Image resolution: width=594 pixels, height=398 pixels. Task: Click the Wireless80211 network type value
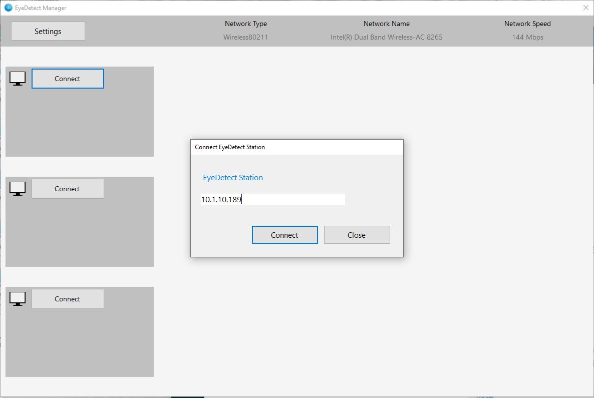tap(245, 37)
